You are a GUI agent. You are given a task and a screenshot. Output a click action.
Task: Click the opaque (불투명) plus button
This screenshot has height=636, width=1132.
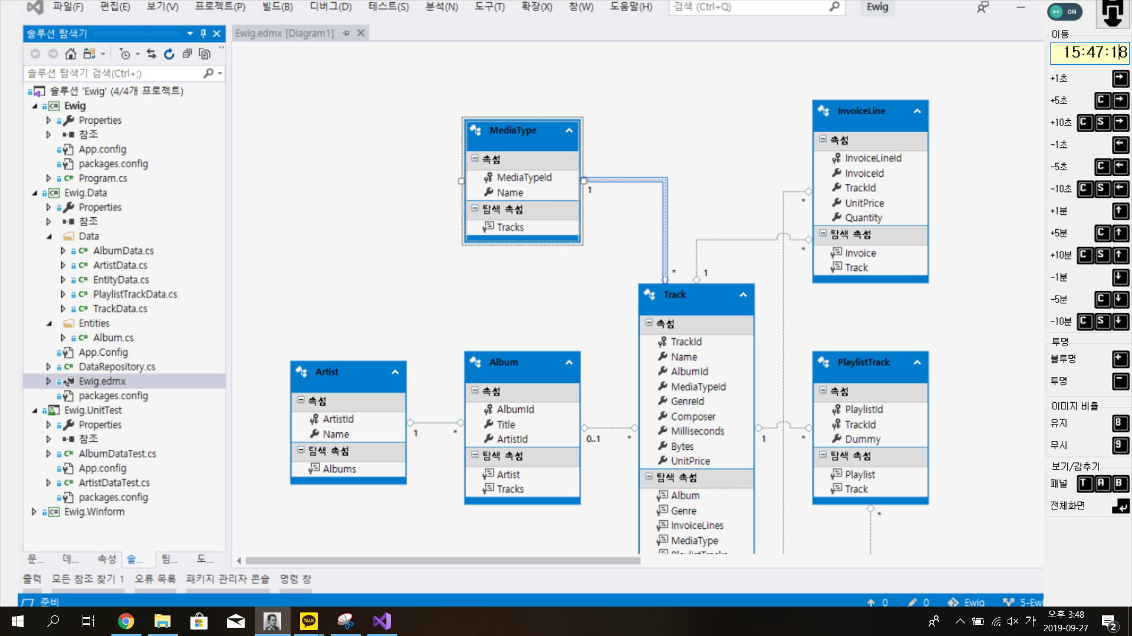(1120, 359)
